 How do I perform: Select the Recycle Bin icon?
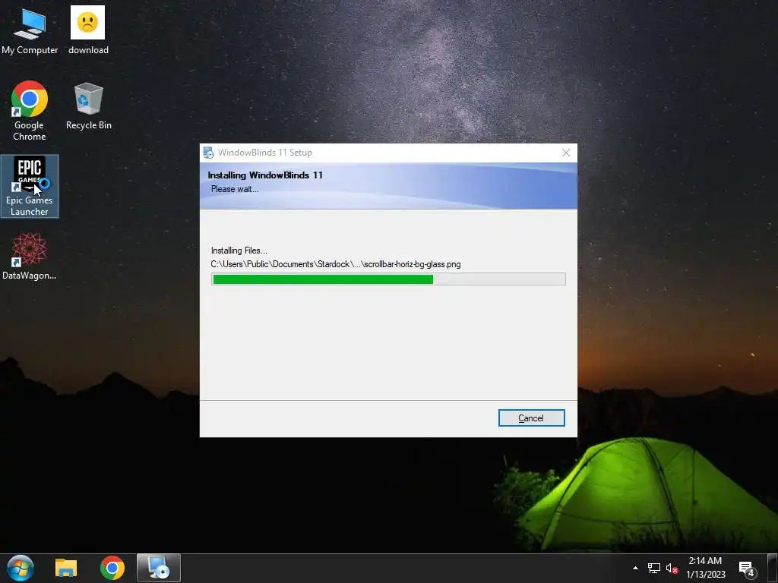coord(88,106)
